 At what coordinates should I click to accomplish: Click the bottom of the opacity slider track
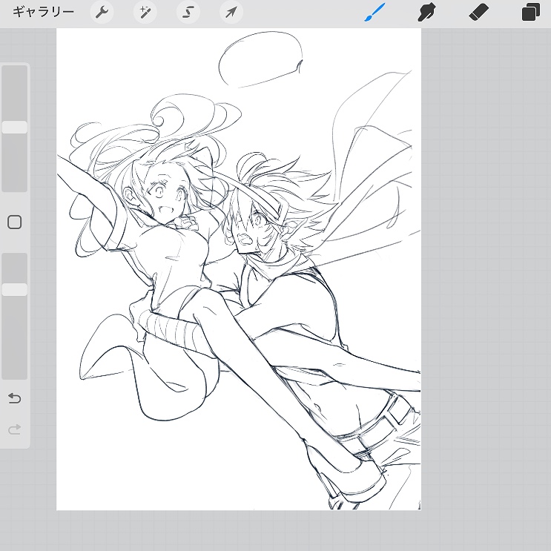[15, 373]
